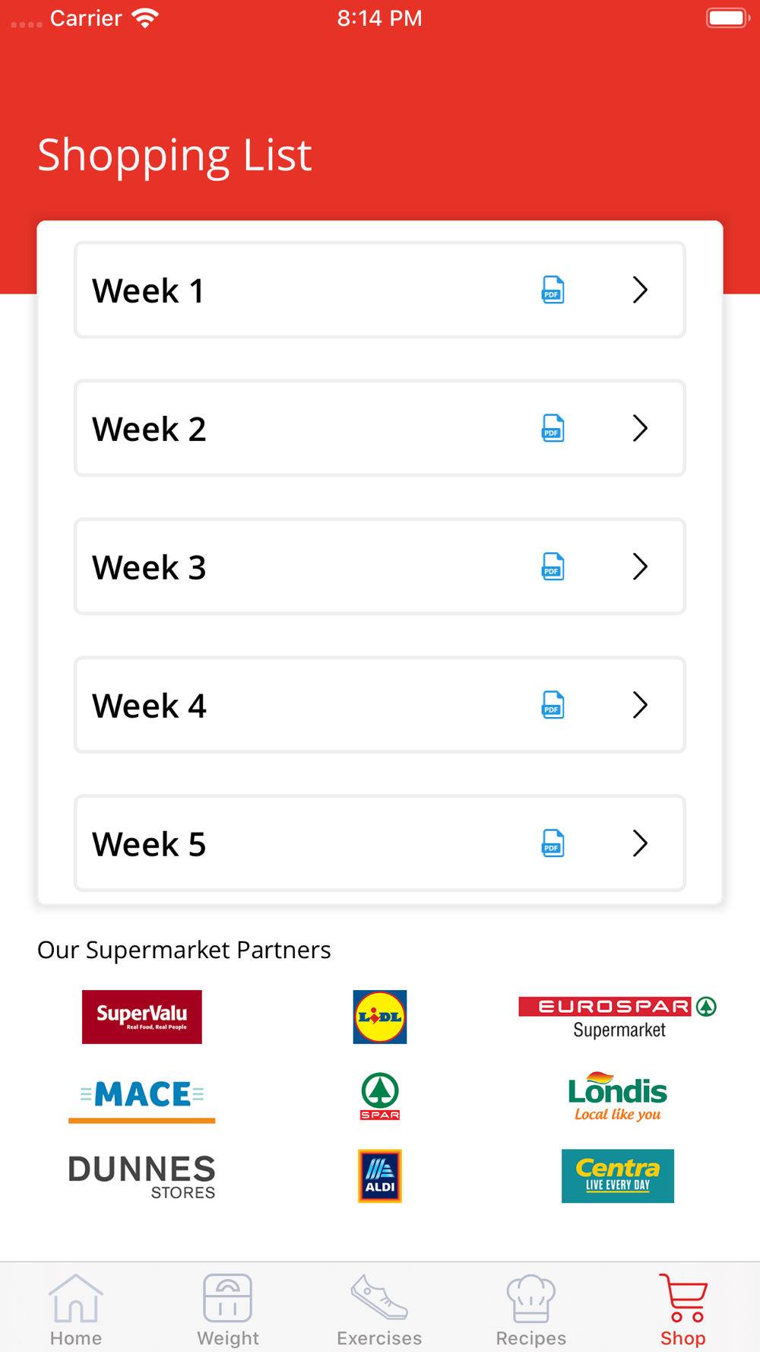Image resolution: width=760 pixels, height=1352 pixels.
Task: View the Week 5 PDF document
Action: point(553,843)
